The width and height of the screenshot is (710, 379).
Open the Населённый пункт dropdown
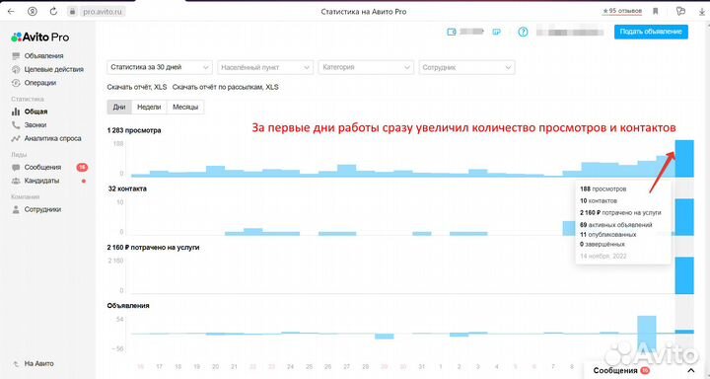[x=265, y=67]
